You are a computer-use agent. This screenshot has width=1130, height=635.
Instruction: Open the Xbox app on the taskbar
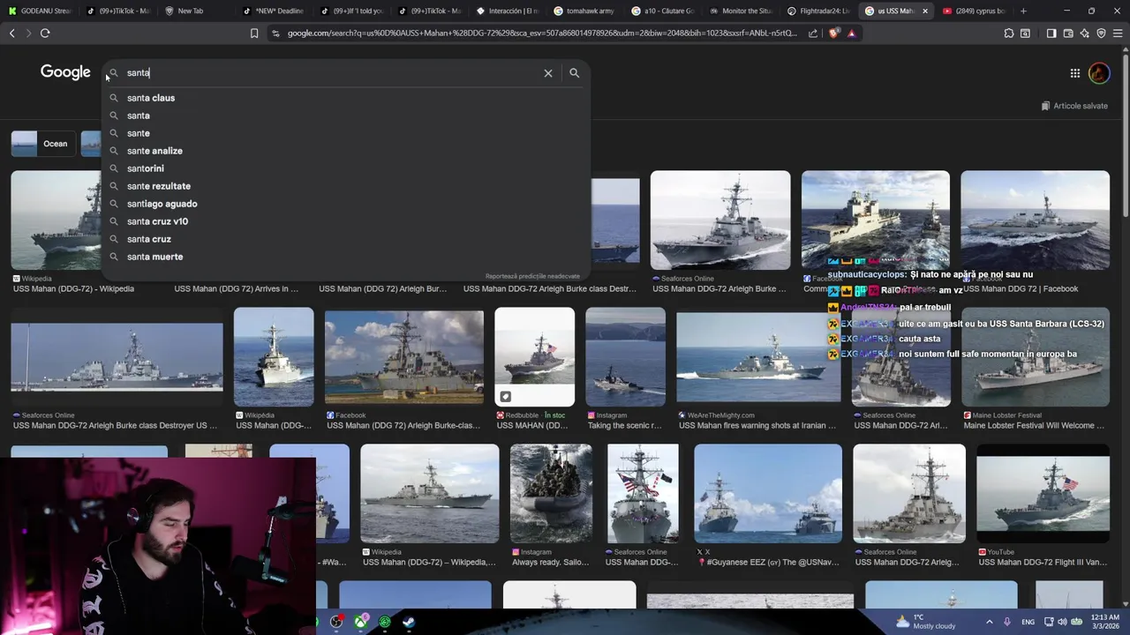[361, 622]
